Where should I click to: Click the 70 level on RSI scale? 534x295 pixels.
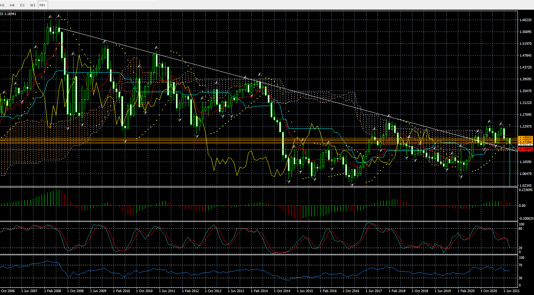point(521,266)
